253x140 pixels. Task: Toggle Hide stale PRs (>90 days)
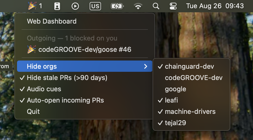coord(85,78)
